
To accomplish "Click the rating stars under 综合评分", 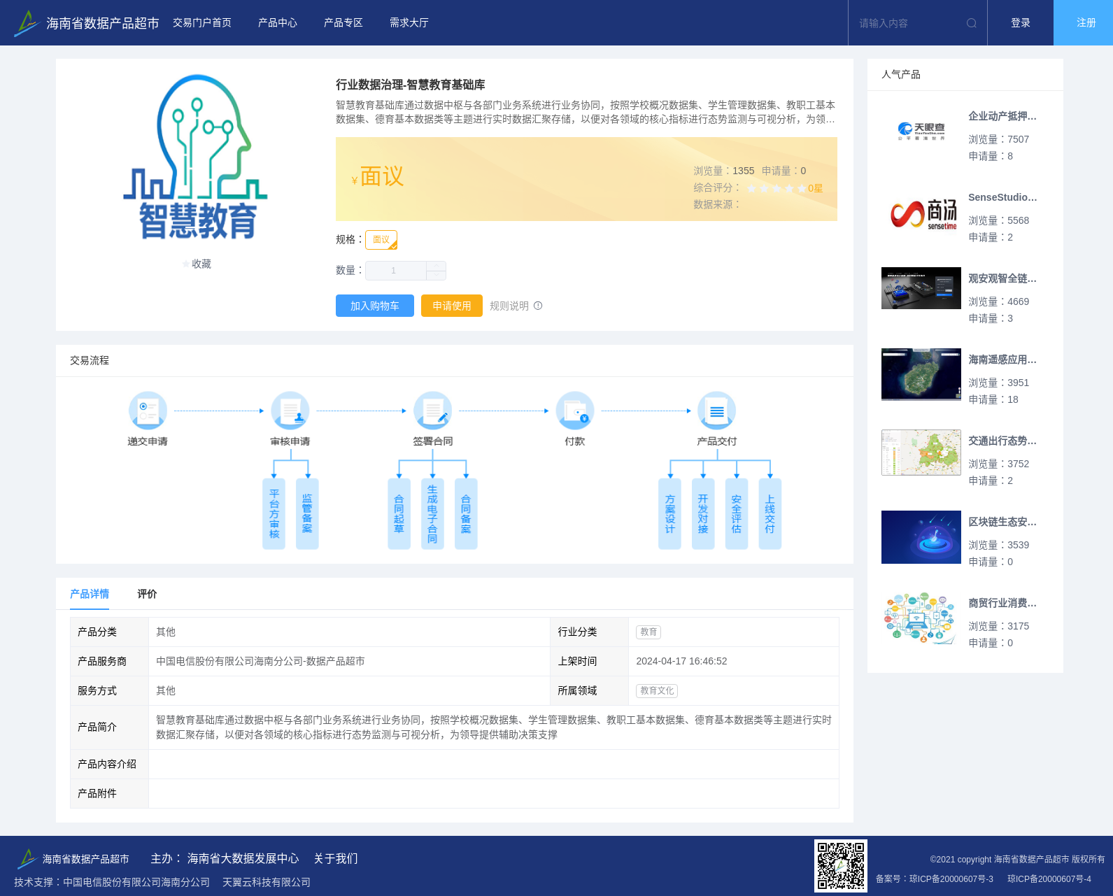I will [777, 188].
